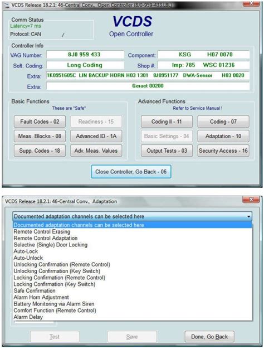
Task: Click Protocol: CAN text
Action: (26, 34)
